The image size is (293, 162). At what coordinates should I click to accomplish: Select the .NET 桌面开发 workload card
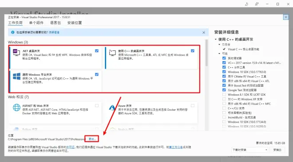pos(55,58)
